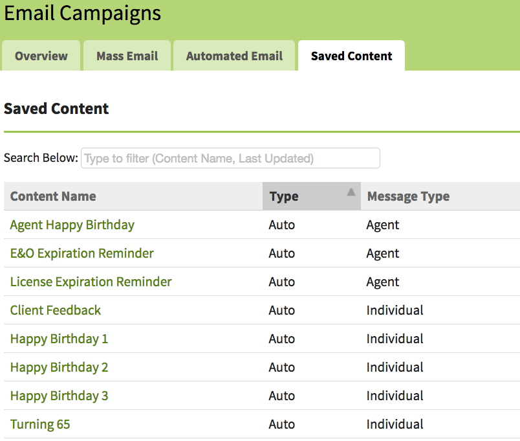Switch to the Mass Email tab

pos(127,56)
